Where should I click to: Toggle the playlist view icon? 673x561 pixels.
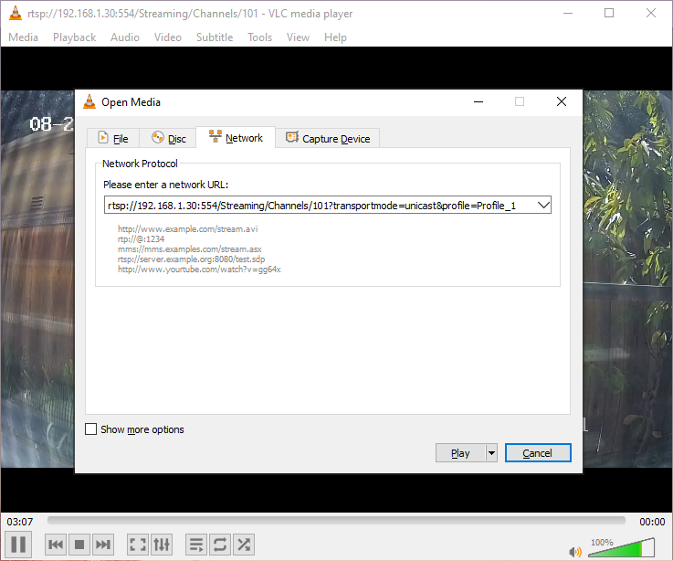click(x=196, y=545)
